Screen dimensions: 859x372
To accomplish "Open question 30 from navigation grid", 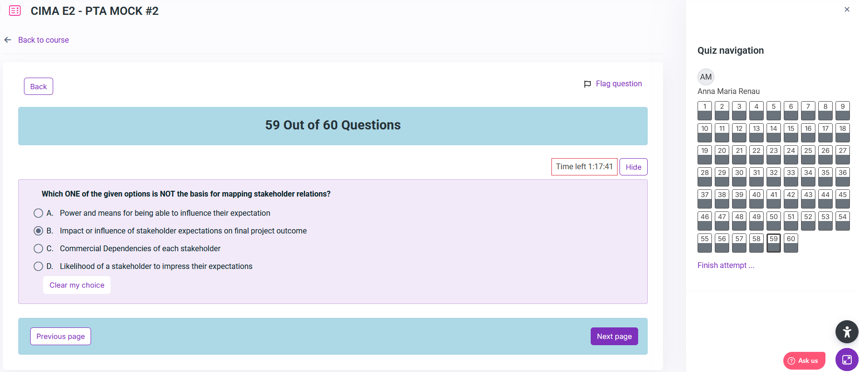I will [x=739, y=176].
